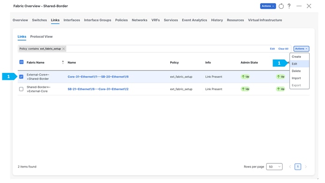Click the Link Present cell for SB-21 row
325x183 pixels.
214,89
